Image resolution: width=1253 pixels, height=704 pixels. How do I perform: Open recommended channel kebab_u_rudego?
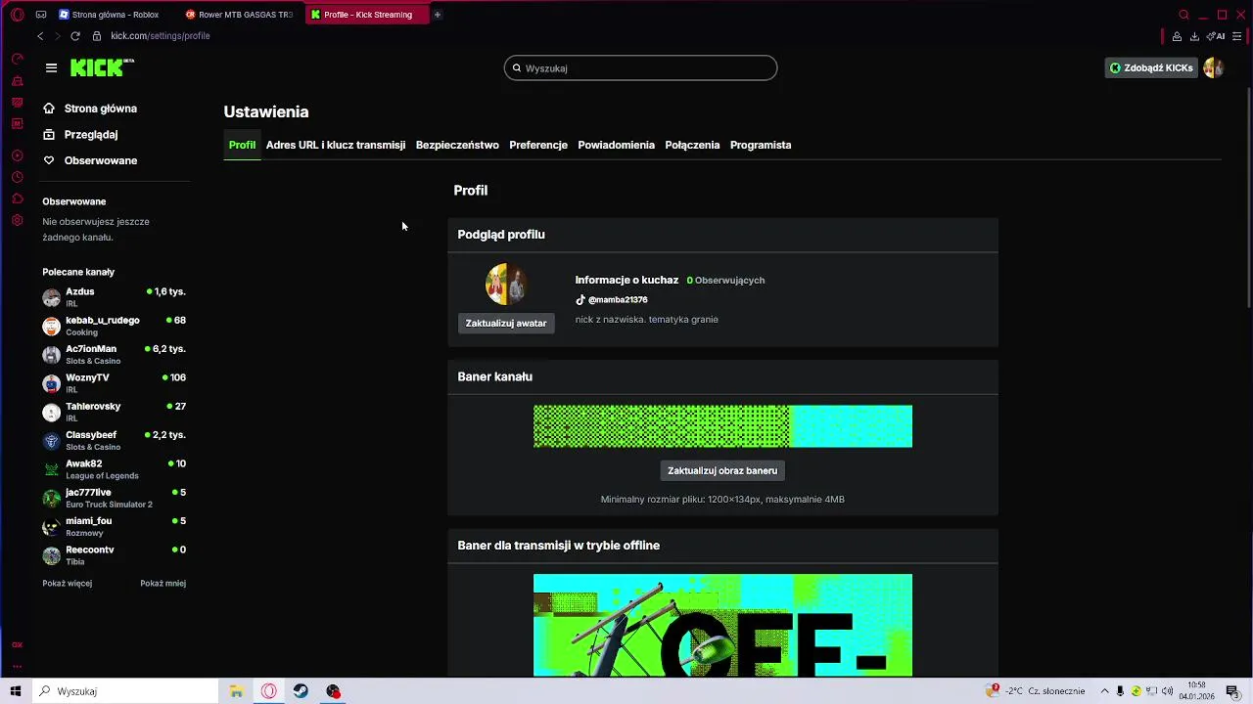tap(114, 326)
